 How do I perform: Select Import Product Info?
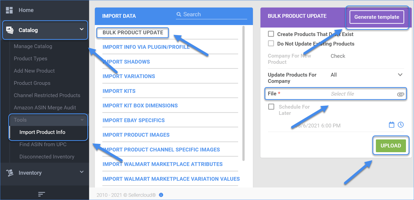tap(42, 132)
